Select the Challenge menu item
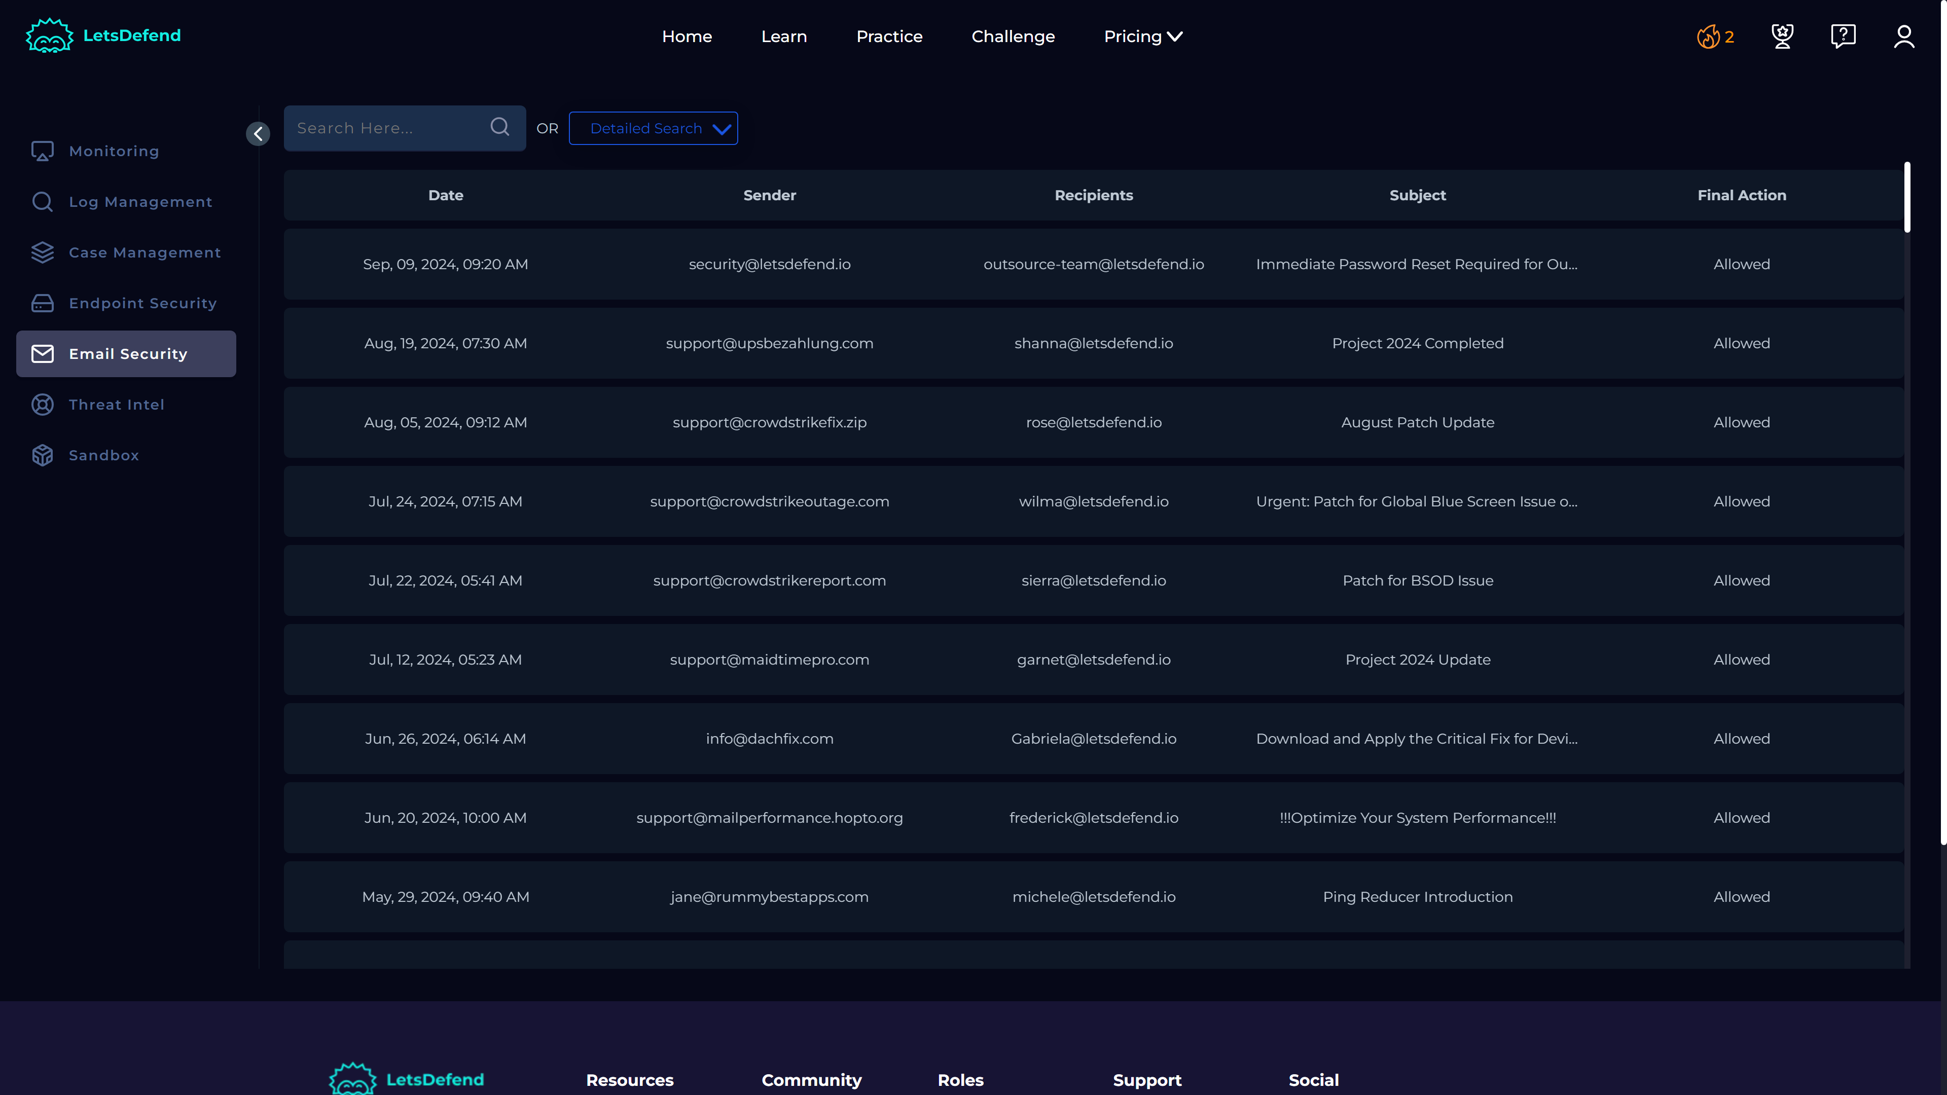Image resolution: width=1947 pixels, height=1095 pixels. click(1012, 36)
